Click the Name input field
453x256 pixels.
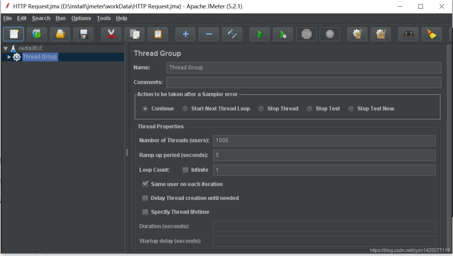click(x=304, y=68)
